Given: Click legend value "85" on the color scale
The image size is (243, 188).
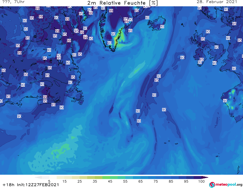Looking at the screenshot, I should coord(171,181).
